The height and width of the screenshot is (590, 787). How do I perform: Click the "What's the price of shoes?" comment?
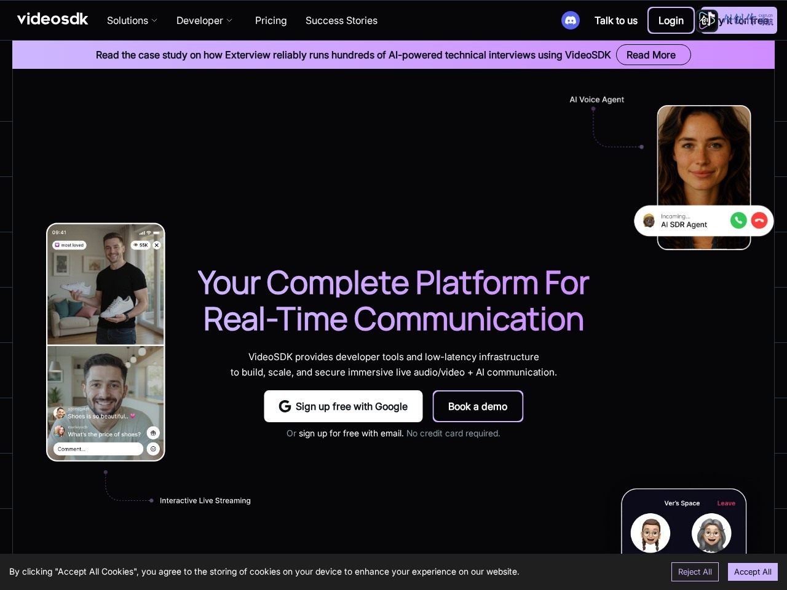104,435
